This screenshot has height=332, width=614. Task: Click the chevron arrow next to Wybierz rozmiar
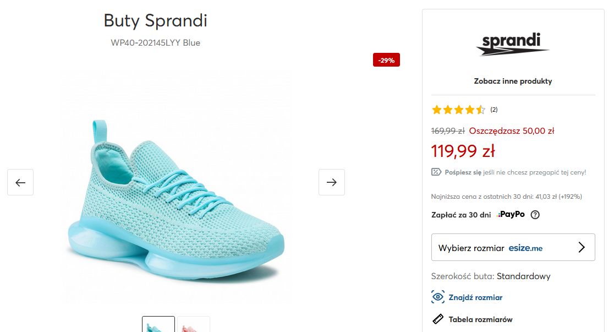[x=582, y=247]
